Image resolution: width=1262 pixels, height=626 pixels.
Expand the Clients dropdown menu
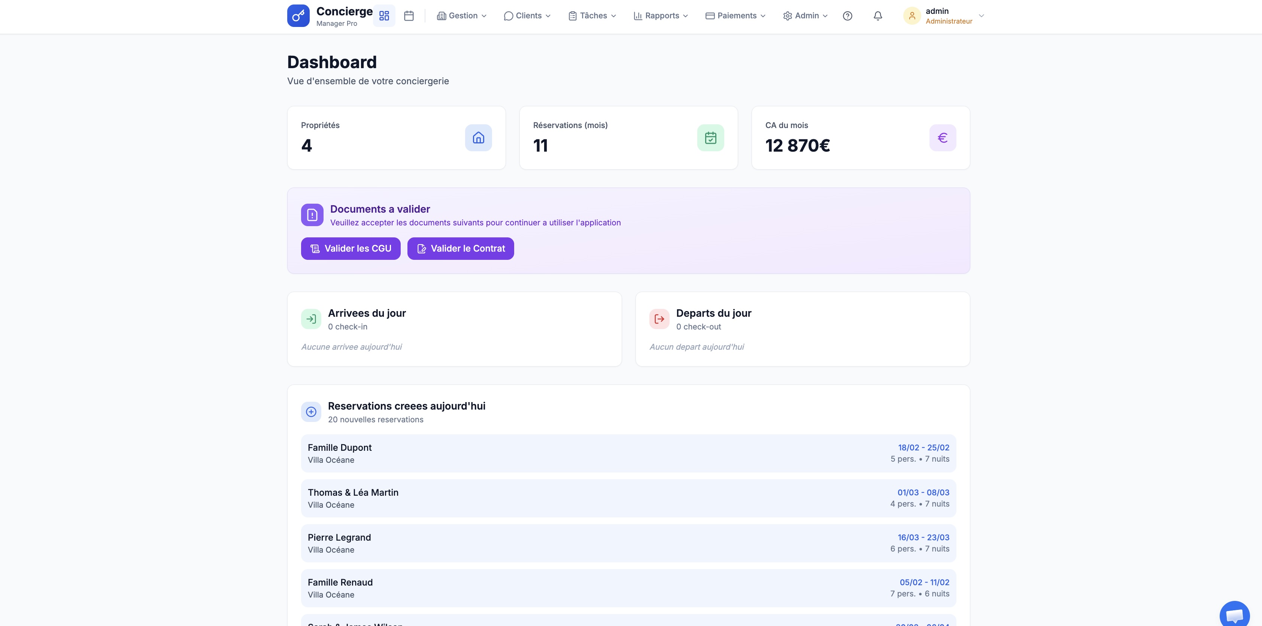(x=527, y=16)
